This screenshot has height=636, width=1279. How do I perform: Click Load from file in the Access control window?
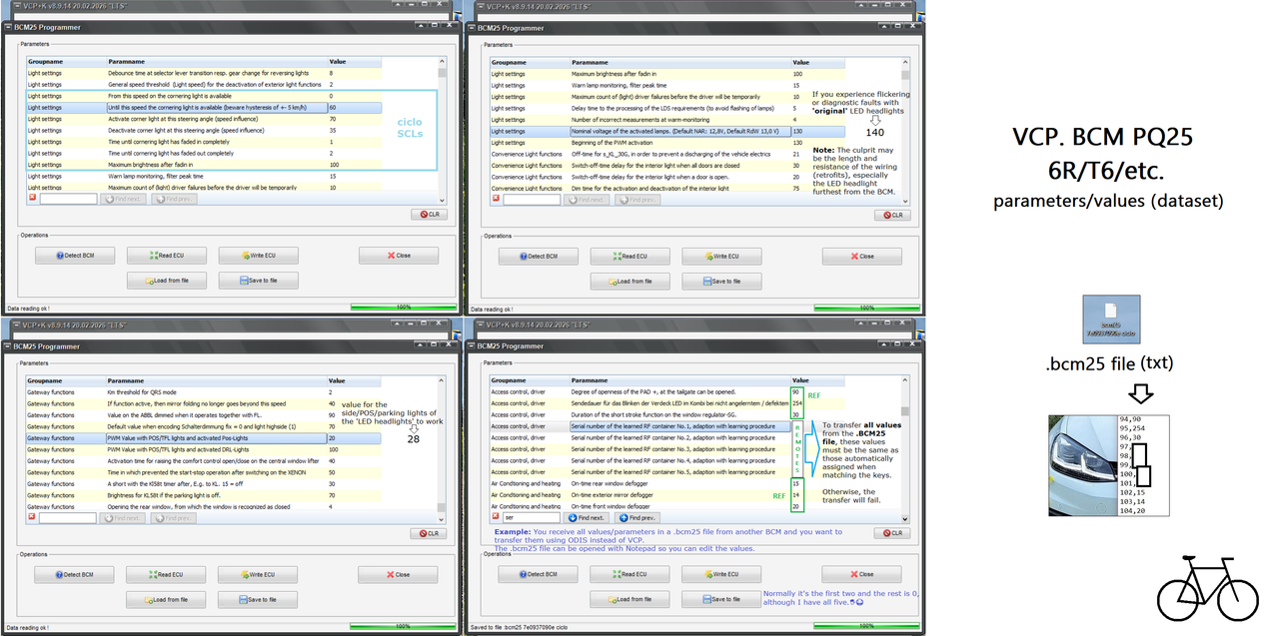(630, 600)
